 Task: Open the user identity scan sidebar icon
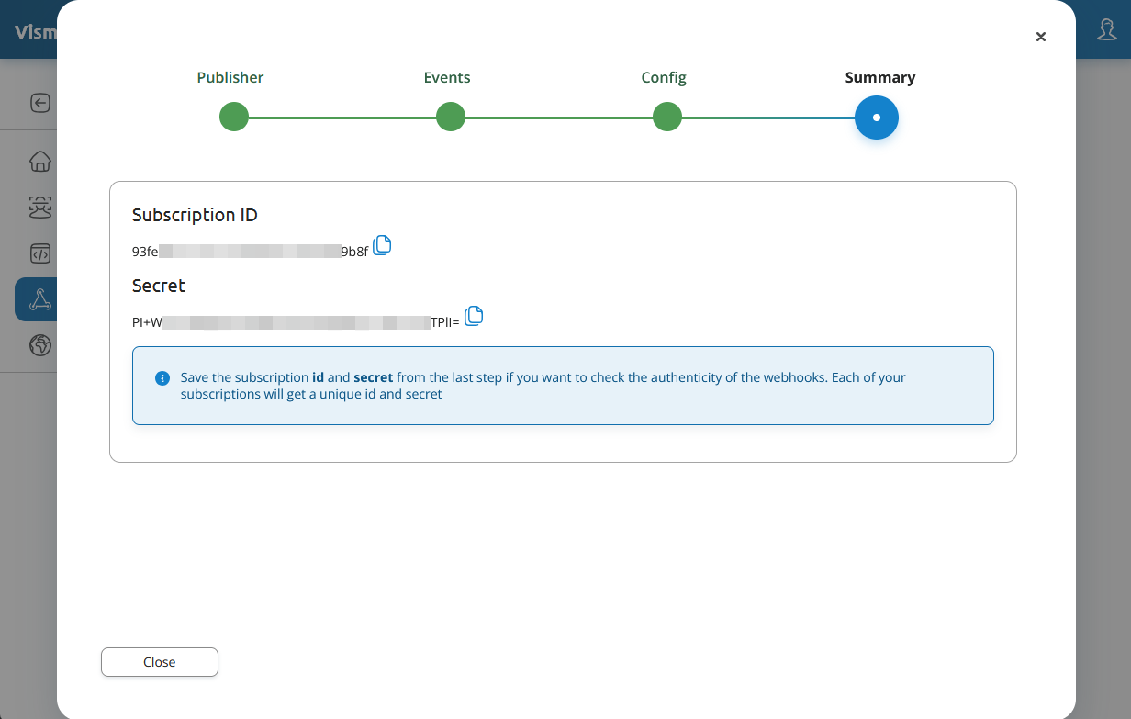click(x=39, y=208)
